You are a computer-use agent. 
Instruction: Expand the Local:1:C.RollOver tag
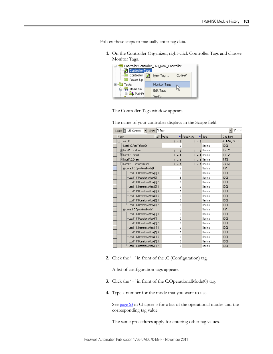point(121,150)
